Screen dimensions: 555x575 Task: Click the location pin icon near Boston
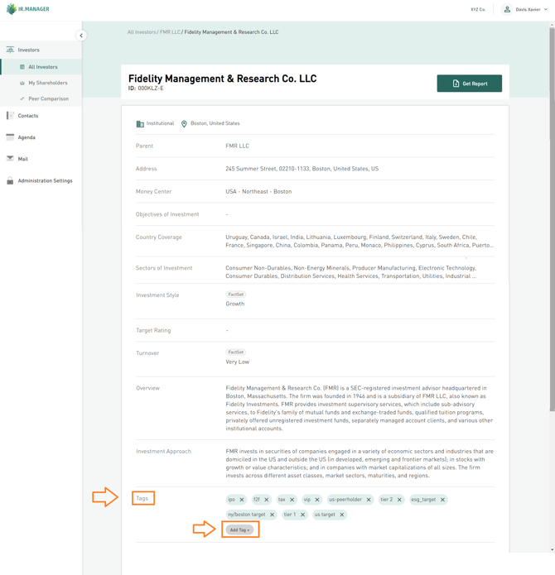(x=184, y=124)
